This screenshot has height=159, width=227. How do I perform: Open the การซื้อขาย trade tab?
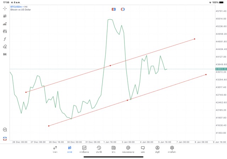click(84, 149)
